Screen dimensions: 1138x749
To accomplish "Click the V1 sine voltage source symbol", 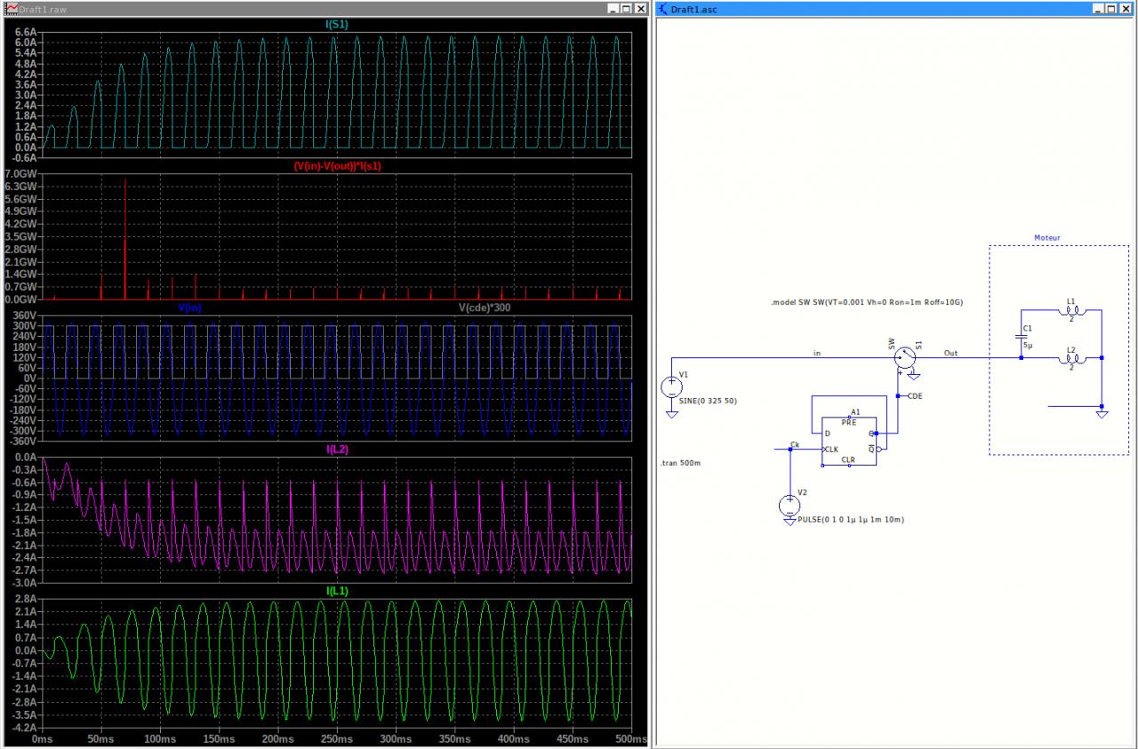I will coord(671,387).
